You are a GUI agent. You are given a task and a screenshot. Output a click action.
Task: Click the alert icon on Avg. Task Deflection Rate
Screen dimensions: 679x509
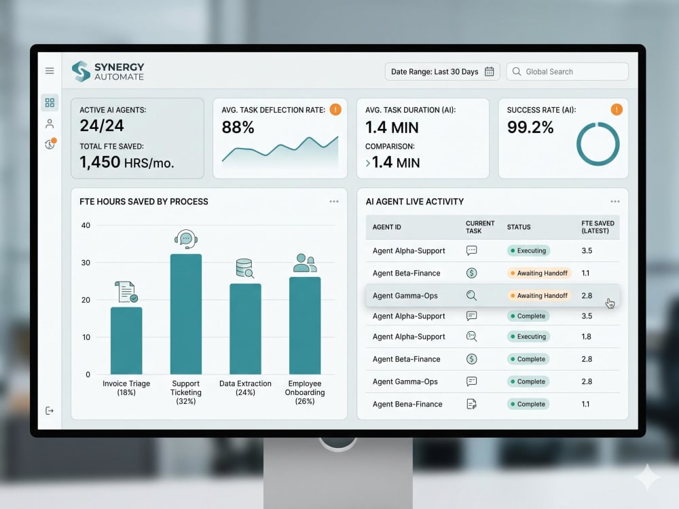point(335,109)
